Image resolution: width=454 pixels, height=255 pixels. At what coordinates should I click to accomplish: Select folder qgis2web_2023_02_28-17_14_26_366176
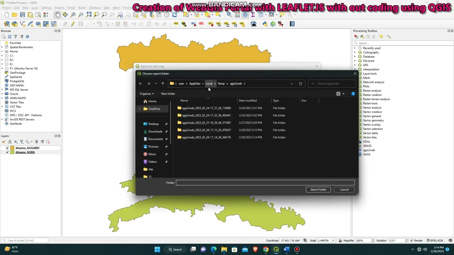click(206, 137)
